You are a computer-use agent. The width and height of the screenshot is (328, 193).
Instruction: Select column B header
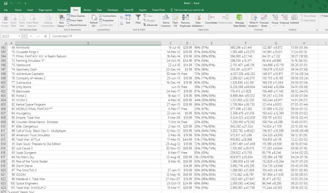click(88, 43)
